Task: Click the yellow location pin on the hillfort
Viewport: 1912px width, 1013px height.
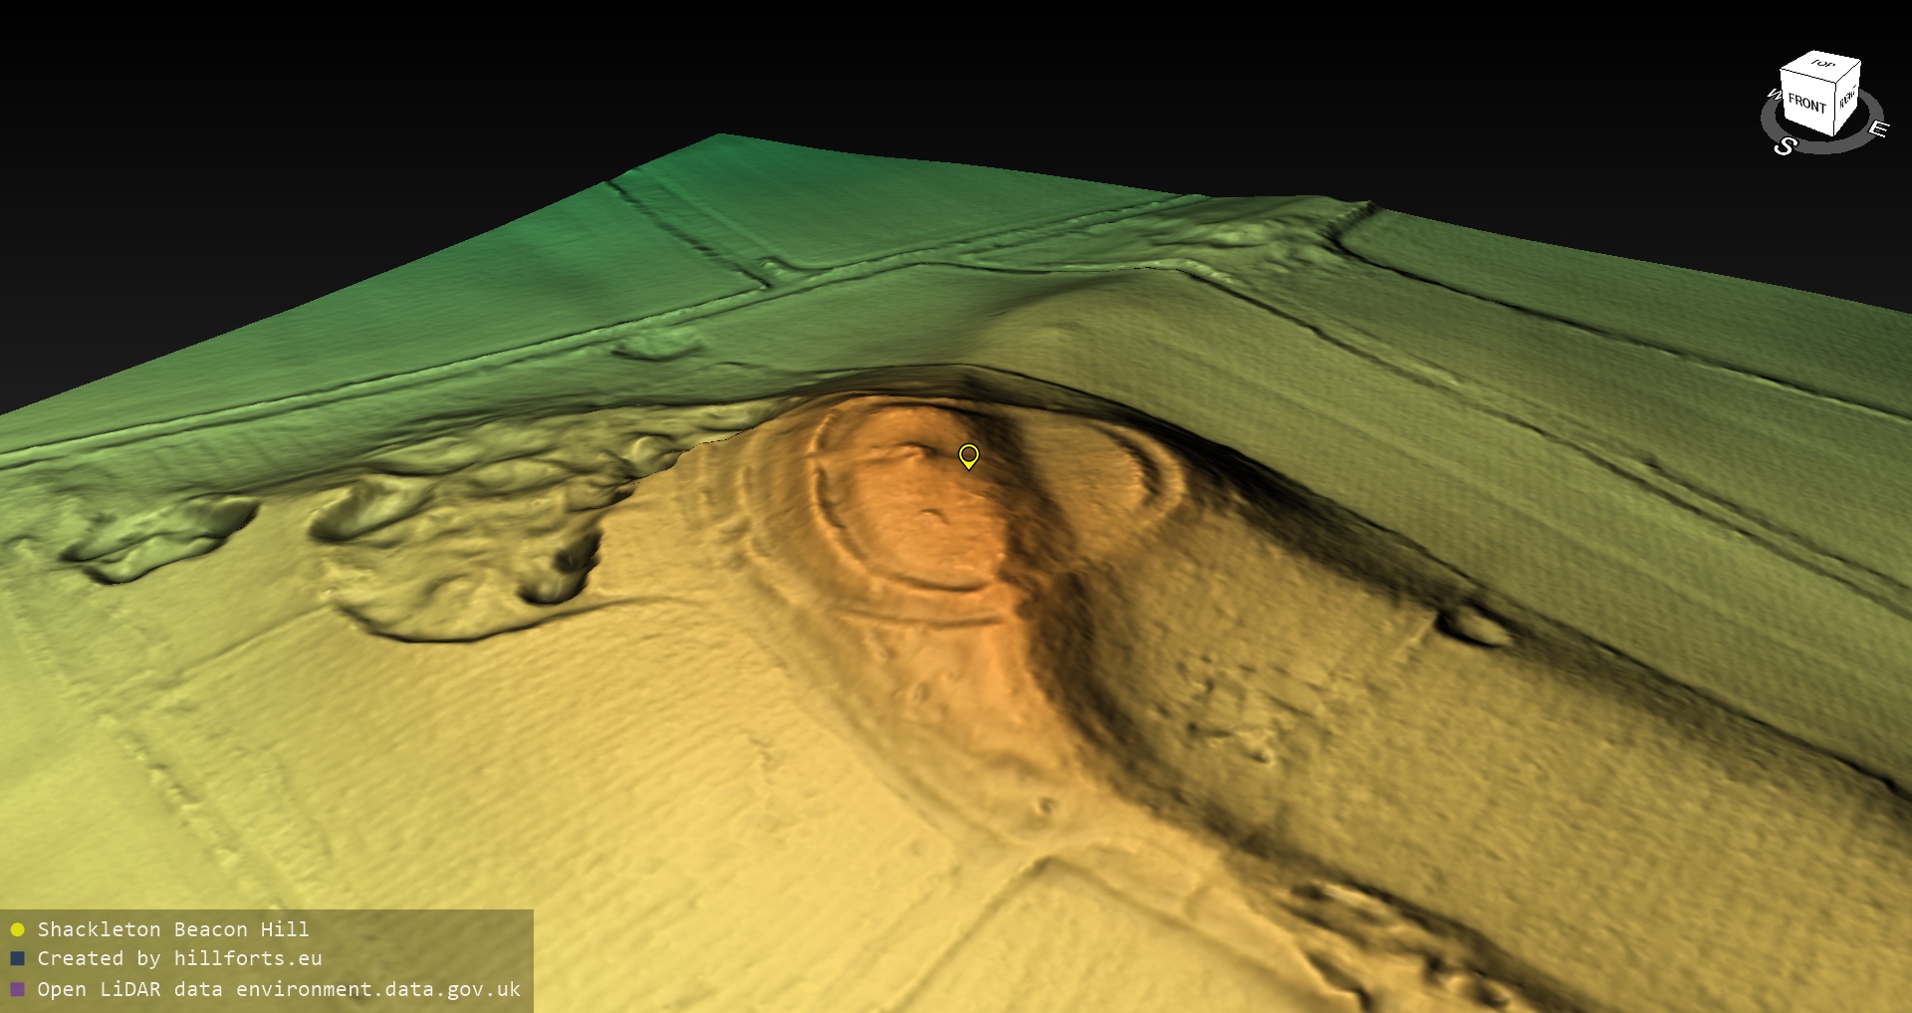Action: [968, 456]
